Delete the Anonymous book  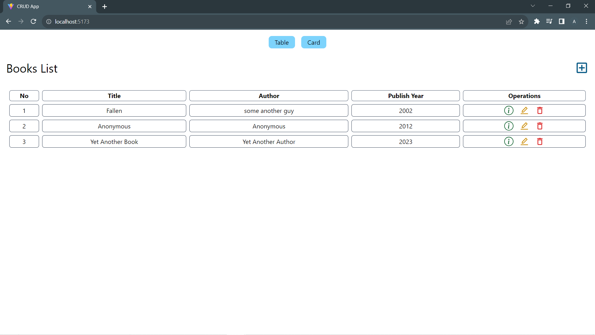540,126
